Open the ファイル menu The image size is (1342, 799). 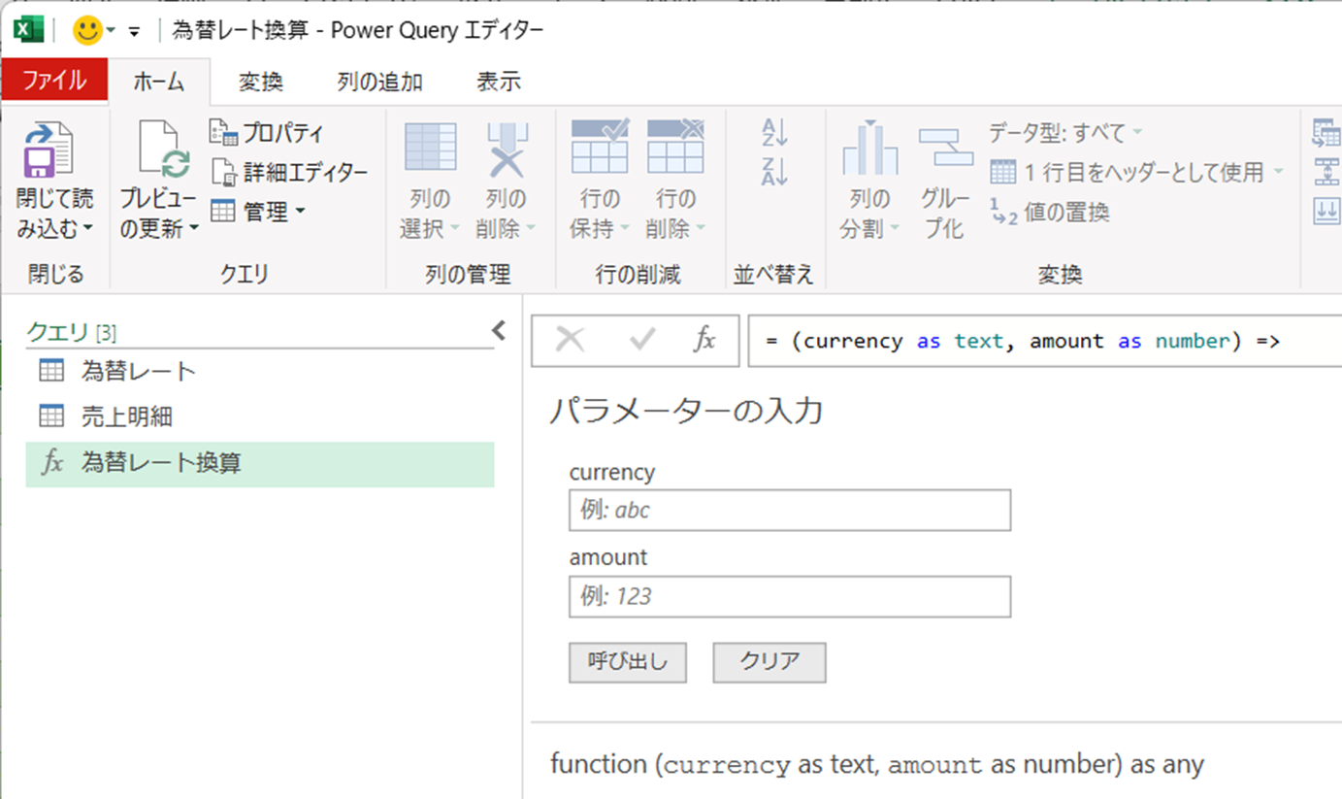[54, 82]
